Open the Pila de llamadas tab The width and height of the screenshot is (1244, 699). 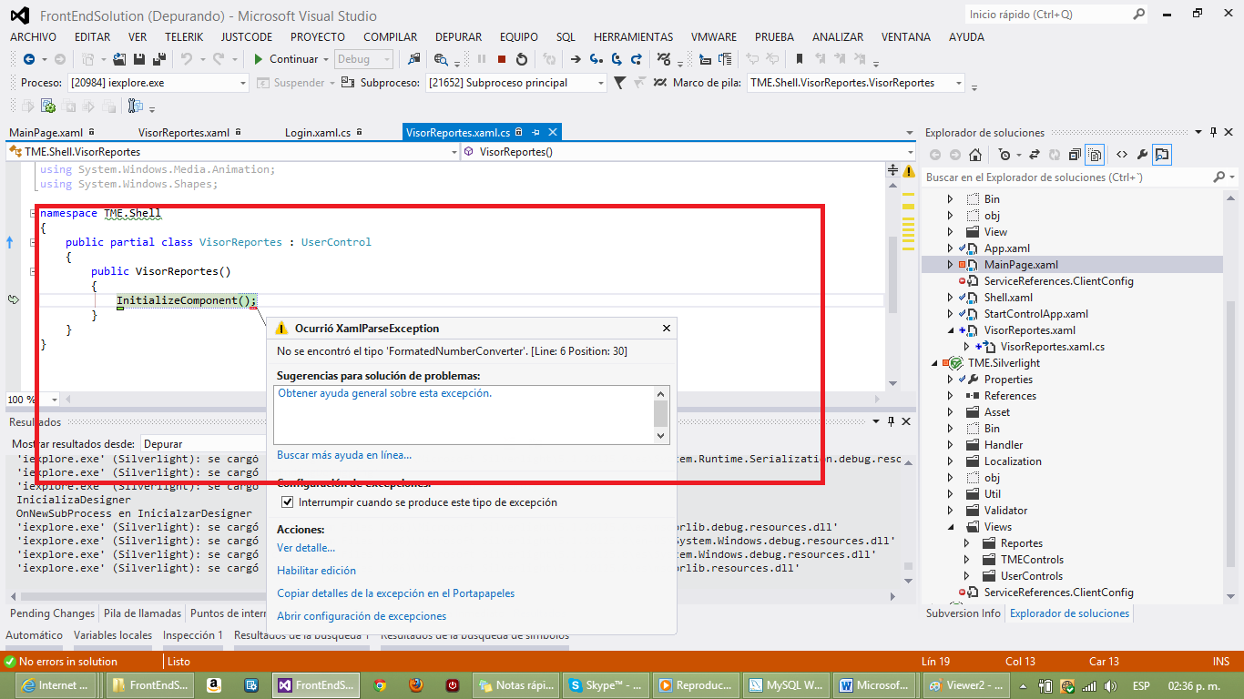pos(142,613)
